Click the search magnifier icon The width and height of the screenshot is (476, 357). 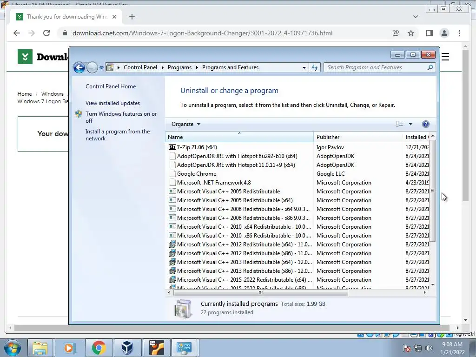(x=430, y=67)
